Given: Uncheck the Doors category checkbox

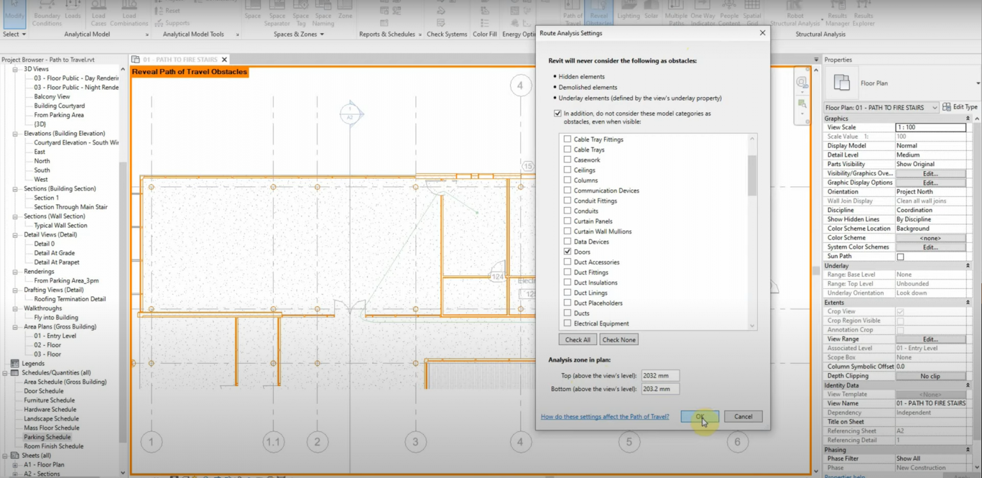Looking at the screenshot, I should pos(567,252).
